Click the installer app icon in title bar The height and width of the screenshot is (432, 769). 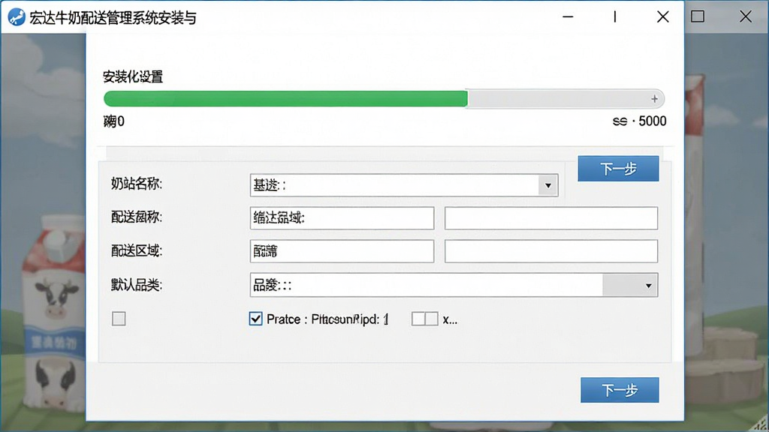17,17
